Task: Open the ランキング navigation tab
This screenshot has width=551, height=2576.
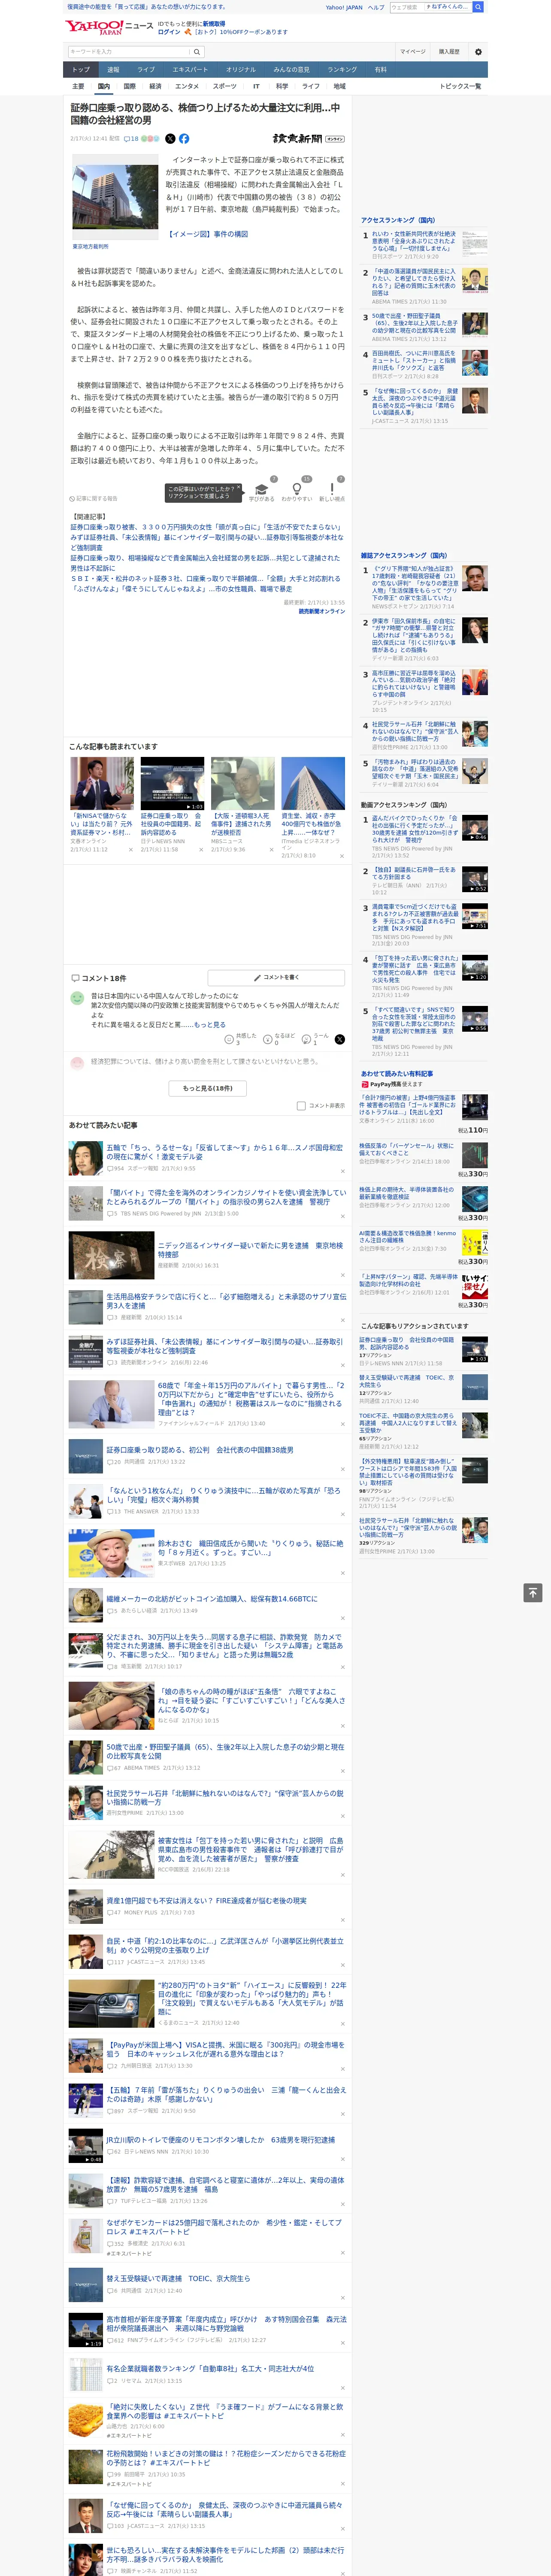Action: 342,70
